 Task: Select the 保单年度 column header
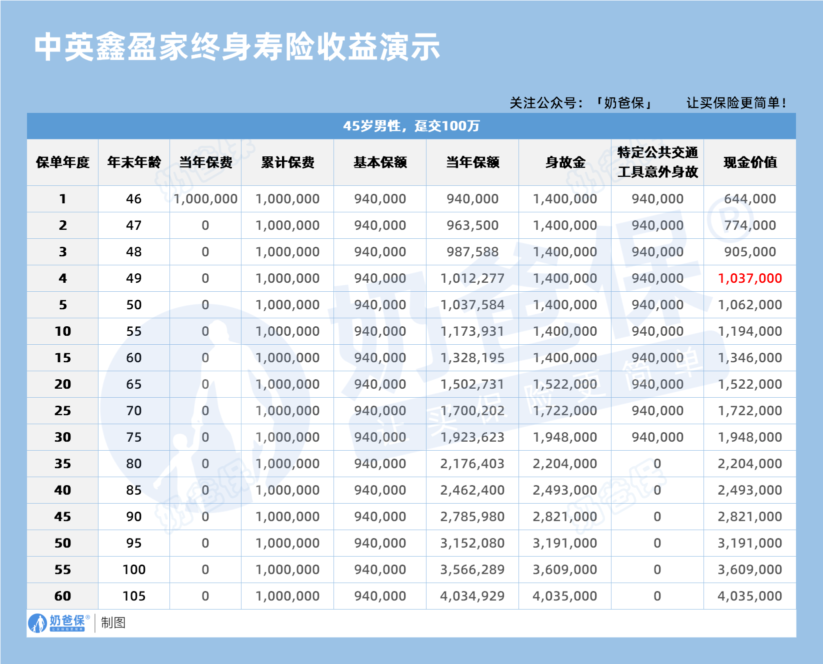click(62, 162)
